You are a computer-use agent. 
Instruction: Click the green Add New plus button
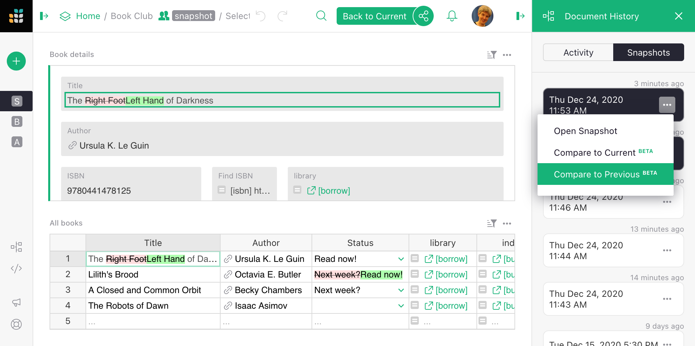pos(16,61)
